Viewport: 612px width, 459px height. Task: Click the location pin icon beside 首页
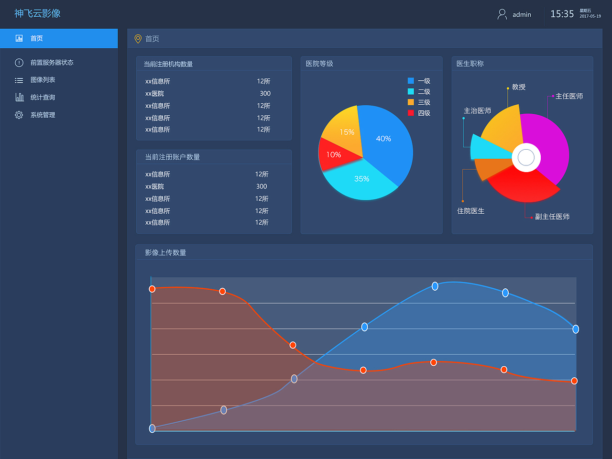pos(138,39)
